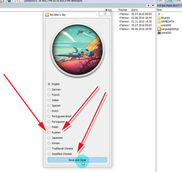
Task: Click the round No Man's Sky artwork
Action: tap(77, 50)
